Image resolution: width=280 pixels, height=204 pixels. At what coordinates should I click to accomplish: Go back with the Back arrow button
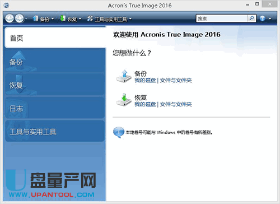tap(10, 18)
